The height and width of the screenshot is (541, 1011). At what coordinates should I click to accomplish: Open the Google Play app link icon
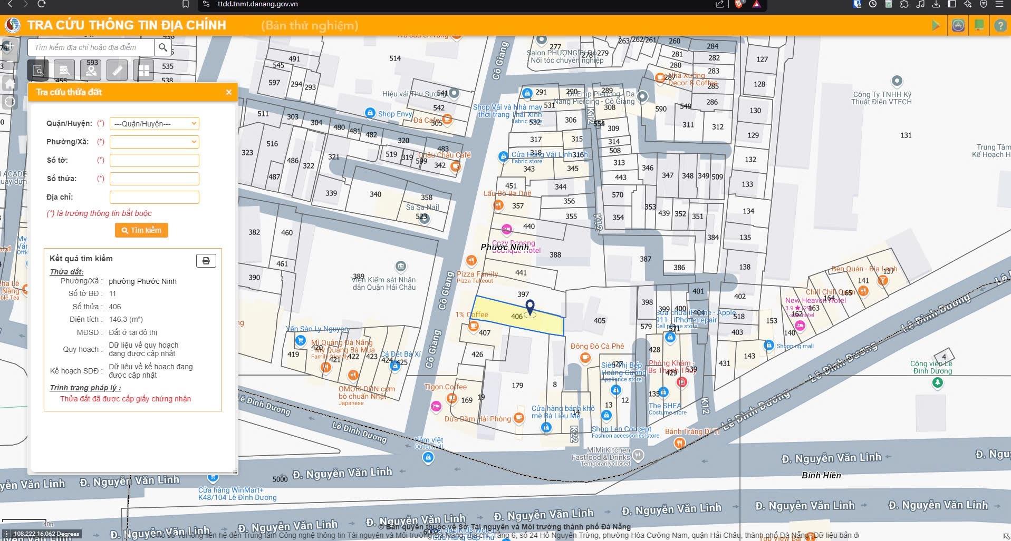(936, 25)
